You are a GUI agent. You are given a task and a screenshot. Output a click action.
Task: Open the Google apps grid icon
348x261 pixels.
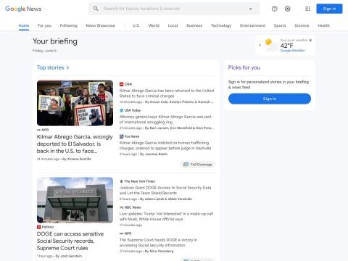307,9
